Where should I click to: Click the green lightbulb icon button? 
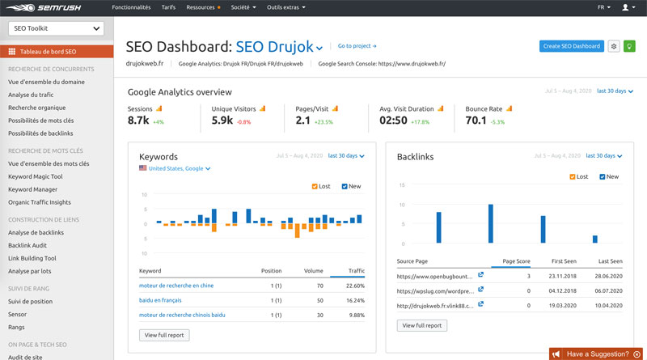[629, 46]
